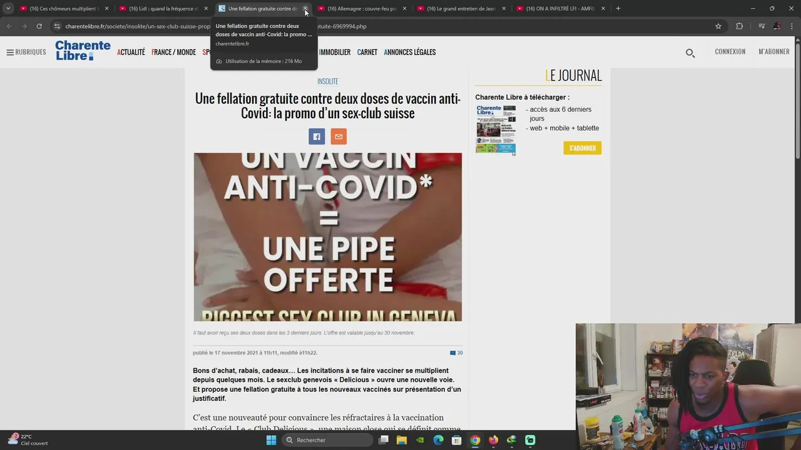This screenshot has height=450, width=801.
Task: Switch to the 'ON A INFILTRÉ LFI' tab
Action: [561, 9]
